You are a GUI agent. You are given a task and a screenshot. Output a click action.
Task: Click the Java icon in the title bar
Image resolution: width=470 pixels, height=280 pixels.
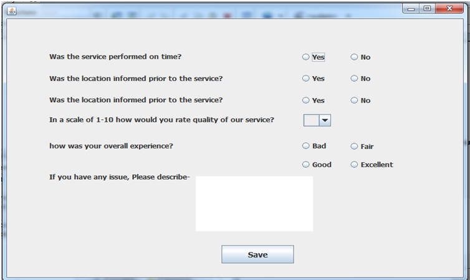coord(12,11)
